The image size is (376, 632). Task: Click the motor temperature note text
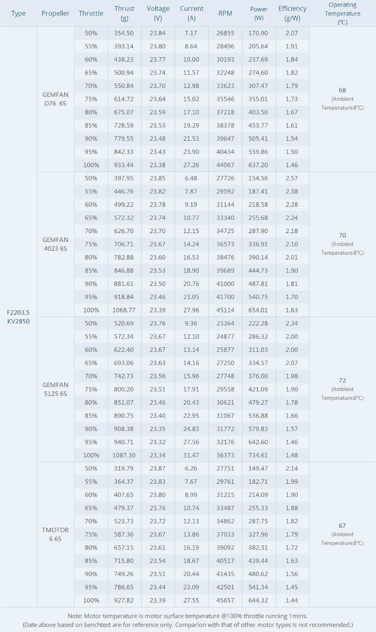pyautogui.click(x=187, y=616)
